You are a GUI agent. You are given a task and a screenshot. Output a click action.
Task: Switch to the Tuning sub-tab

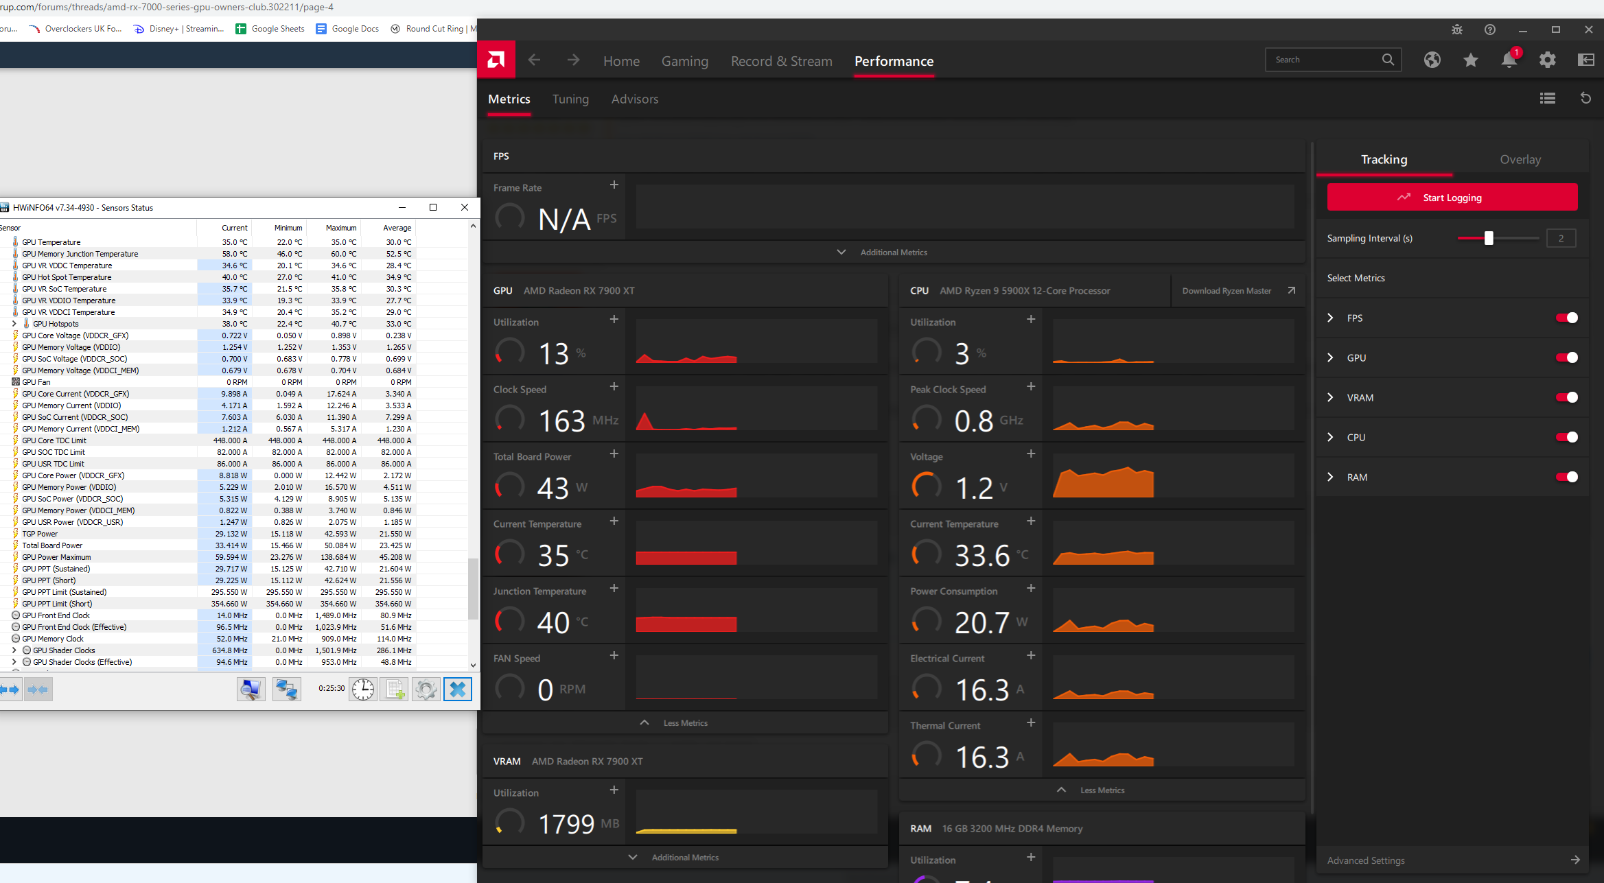(570, 99)
